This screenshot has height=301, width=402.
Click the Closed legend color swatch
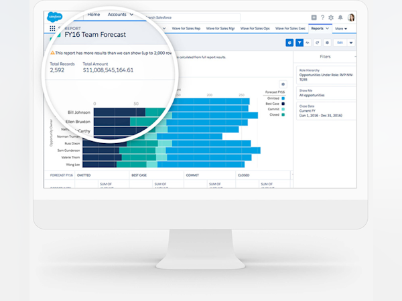pyautogui.click(x=283, y=114)
